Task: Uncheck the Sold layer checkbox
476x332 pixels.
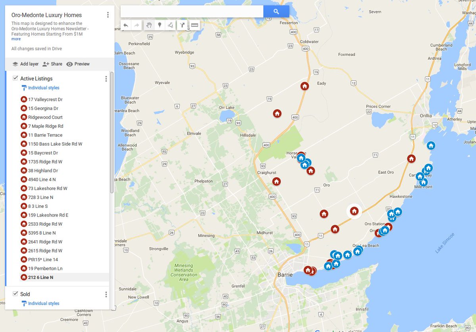Action: 15,294
